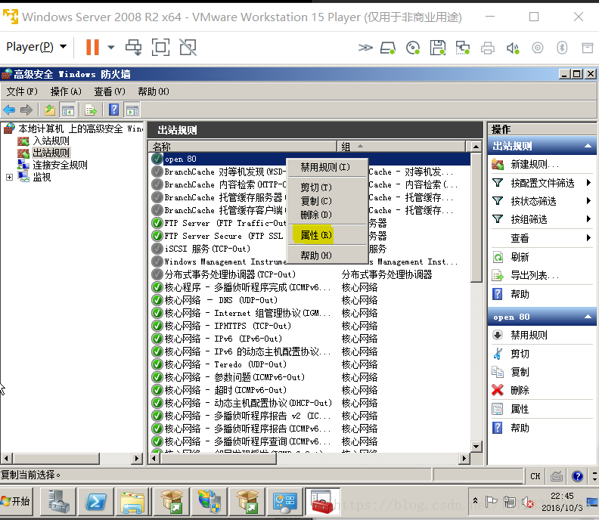This screenshot has height=520, width=599.
Task: Click the VMware Bluetooth device icon
Action: tap(562, 48)
